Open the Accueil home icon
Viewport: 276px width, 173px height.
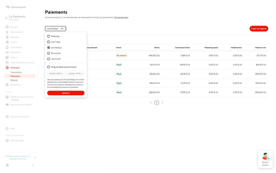[7, 27]
